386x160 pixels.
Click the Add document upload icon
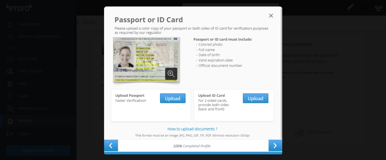[x=300, y=132]
